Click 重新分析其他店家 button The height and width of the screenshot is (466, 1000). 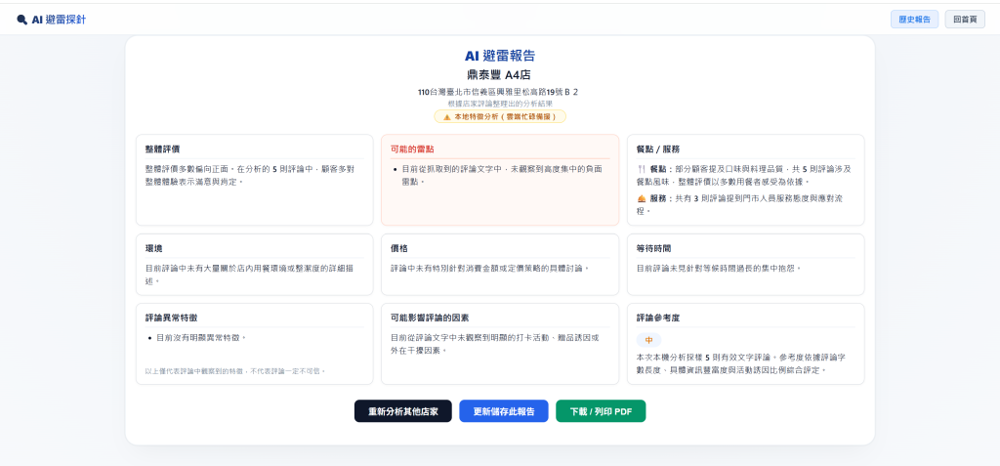[403, 411]
